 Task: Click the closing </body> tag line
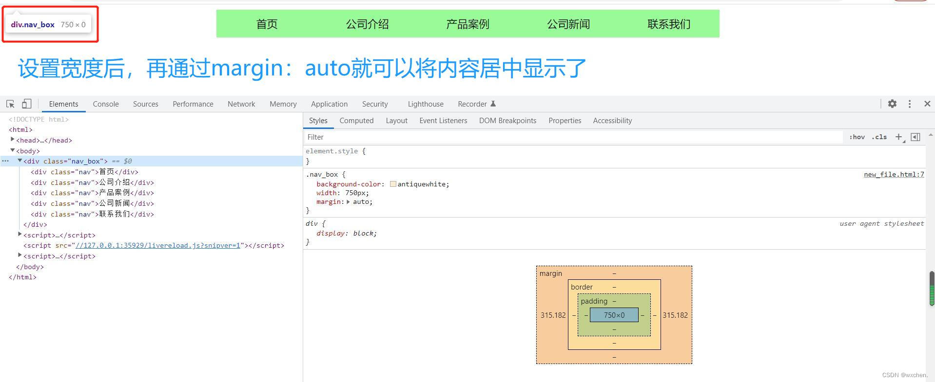[x=30, y=267]
